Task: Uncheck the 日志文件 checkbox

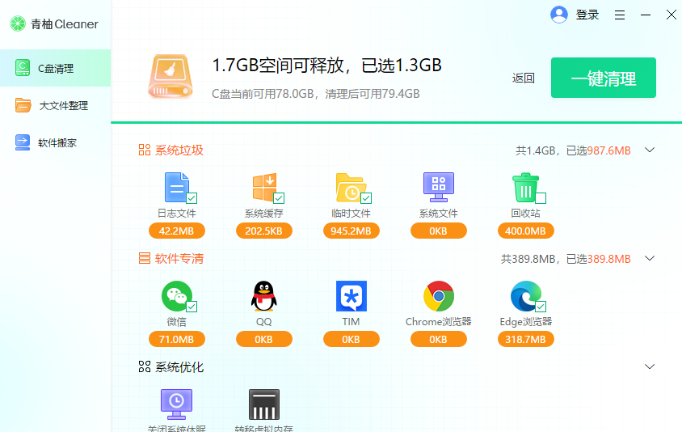Action: pyautogui.click(x=192, y=198)
